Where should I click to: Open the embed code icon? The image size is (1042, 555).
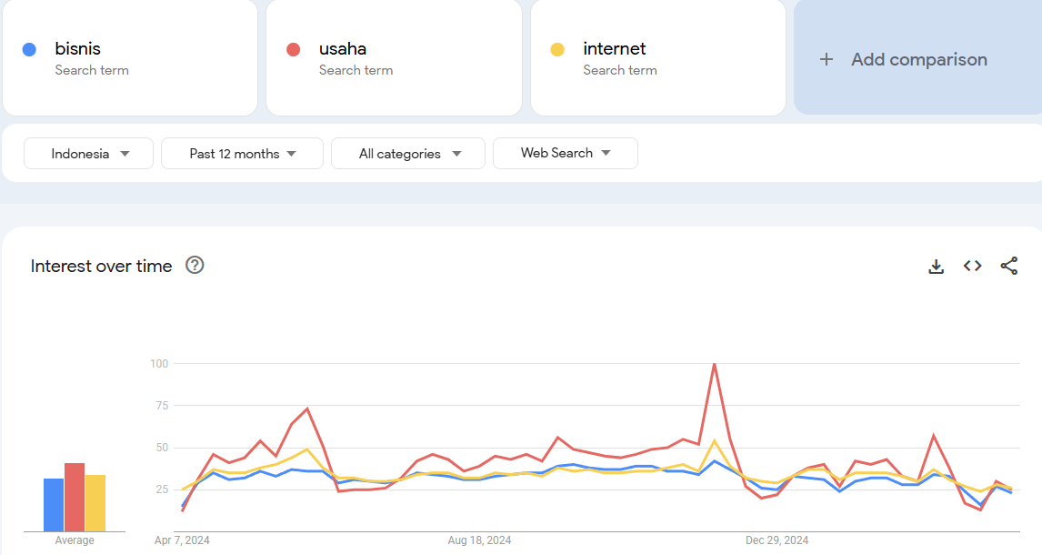972,266
